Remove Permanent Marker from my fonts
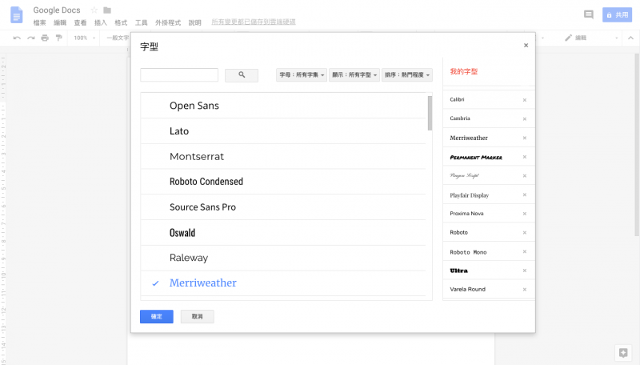Screen dimensions: 640x365 point(525,157)
